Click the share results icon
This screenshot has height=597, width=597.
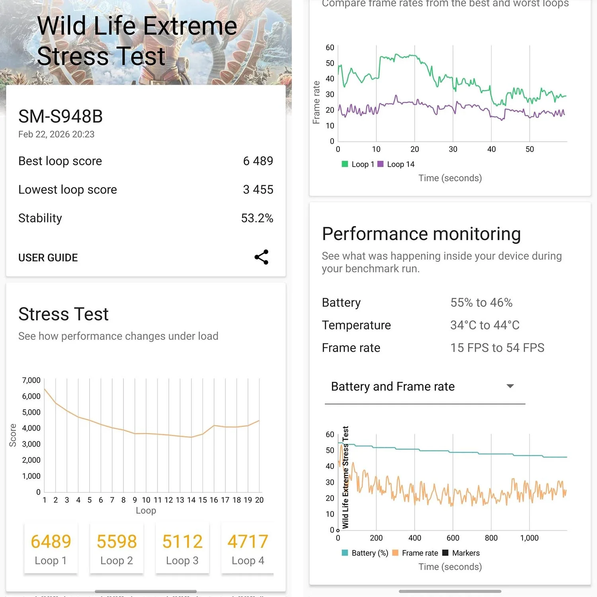pos(261,257)
